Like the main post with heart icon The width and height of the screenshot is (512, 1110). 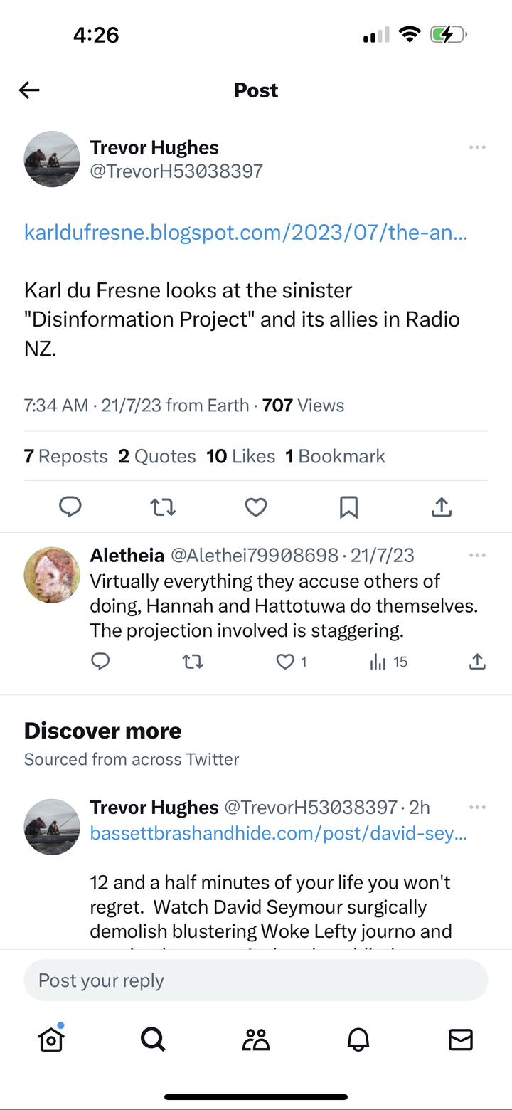[256, 507]
